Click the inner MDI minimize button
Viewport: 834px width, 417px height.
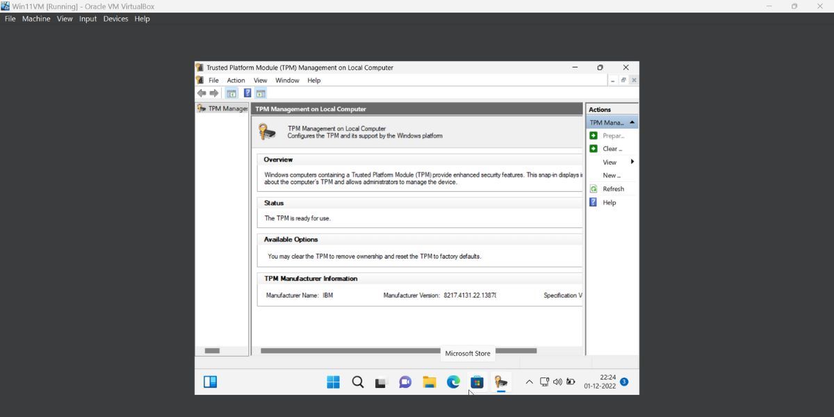pyautogui.click(x=613, y=81)
